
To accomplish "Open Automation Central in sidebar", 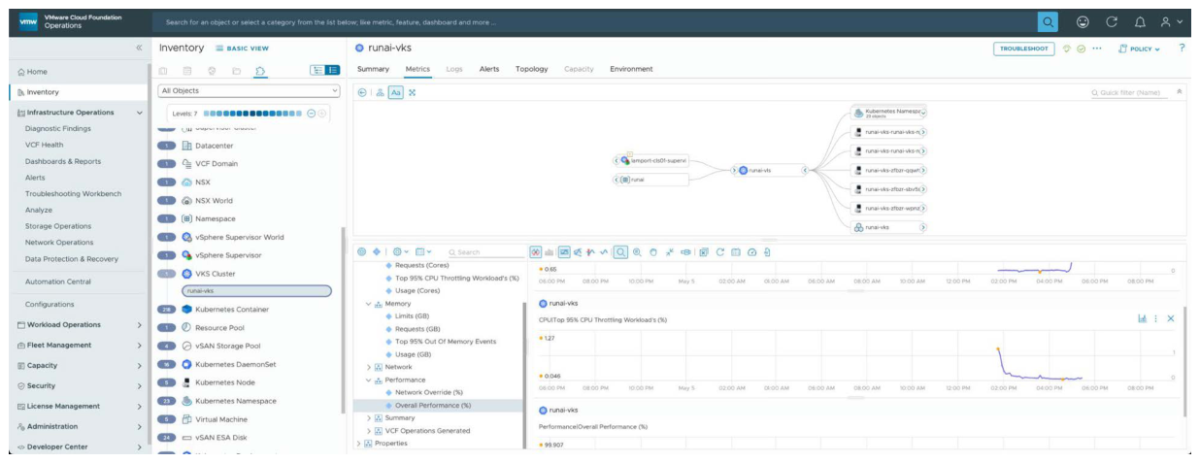I will tap(58, 281).
